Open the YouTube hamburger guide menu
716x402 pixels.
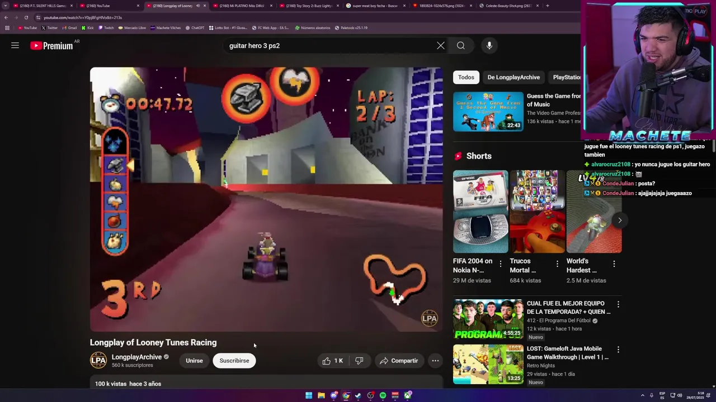pos(15,46)
